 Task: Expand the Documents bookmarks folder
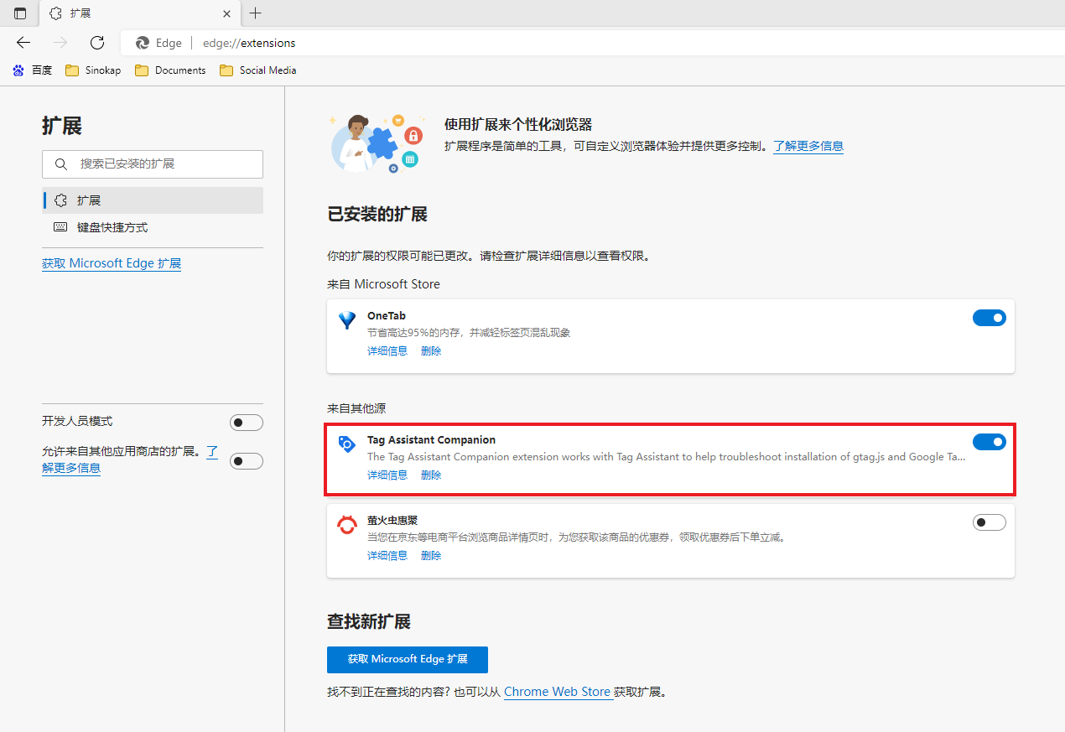tap(170, 70)
